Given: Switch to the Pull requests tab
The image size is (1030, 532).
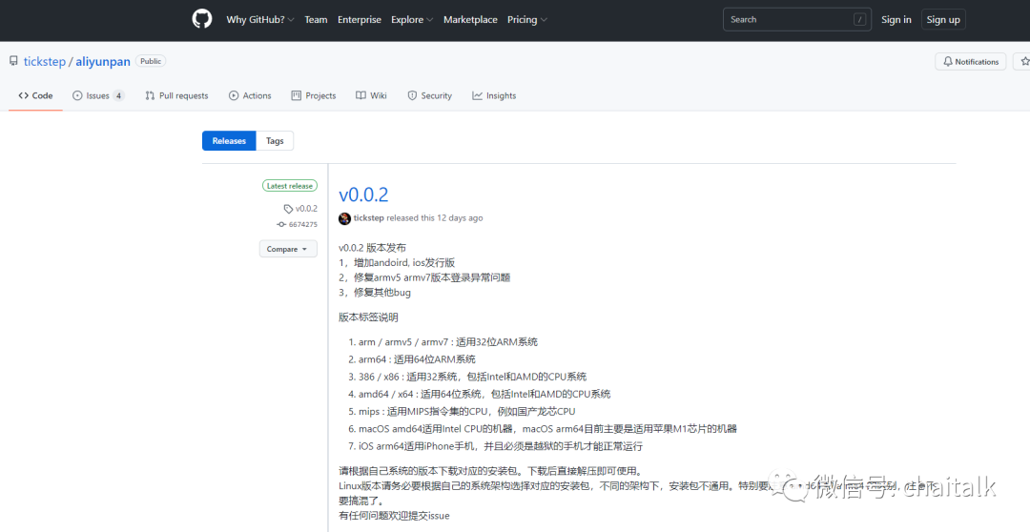Looking at the screenshot, I should point(176,96).
